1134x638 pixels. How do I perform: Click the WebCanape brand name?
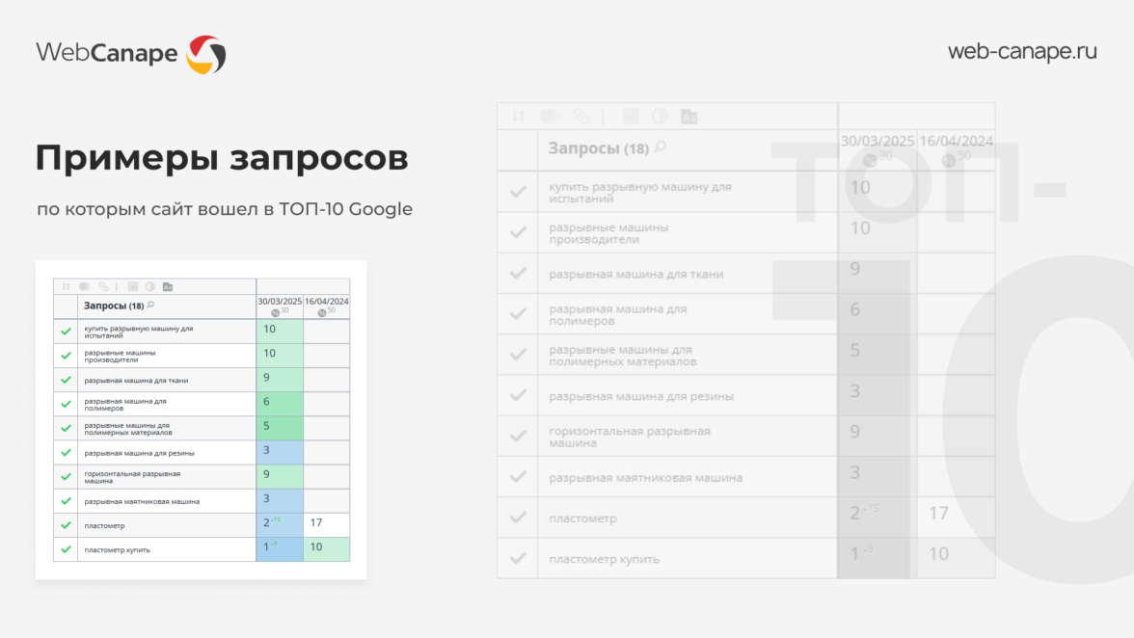(106, 53)
